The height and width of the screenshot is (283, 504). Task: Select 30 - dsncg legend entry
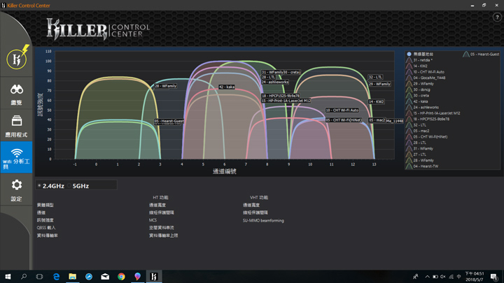click(418, 89)
